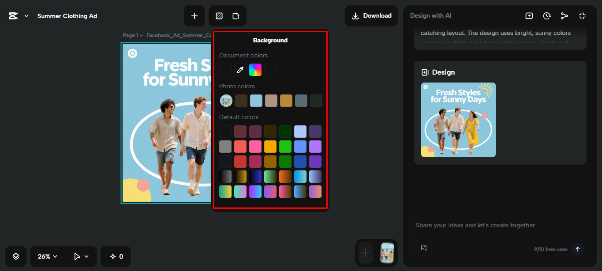Viewport: 602px width, 271px height.
Task: Select the ad design on the canvas
Action: pos(167,123)
